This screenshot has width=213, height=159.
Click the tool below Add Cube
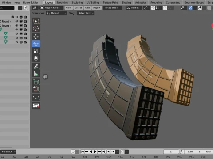(x=36, y=89)
